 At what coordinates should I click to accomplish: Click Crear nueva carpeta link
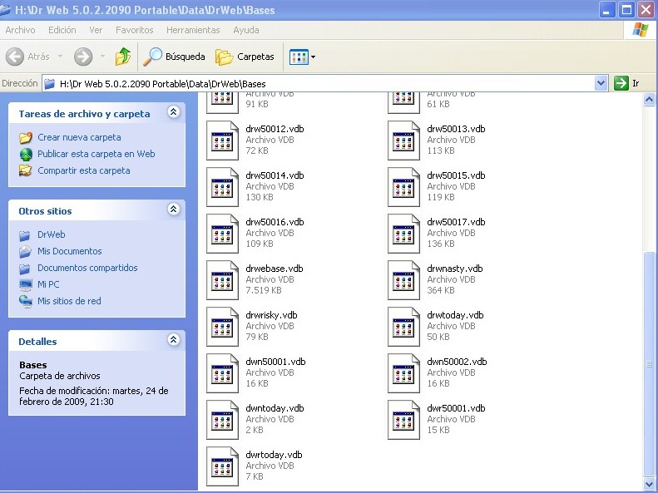(79, 137)
